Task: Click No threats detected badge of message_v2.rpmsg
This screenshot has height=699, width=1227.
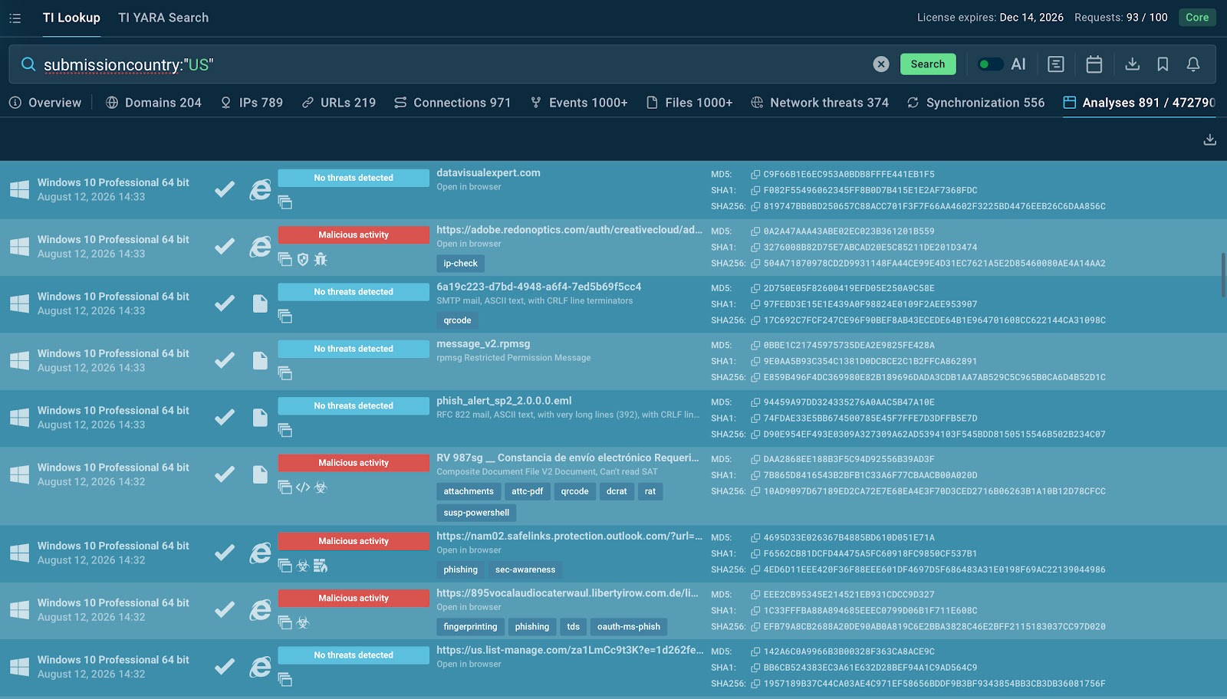Action: click(354, 349)
